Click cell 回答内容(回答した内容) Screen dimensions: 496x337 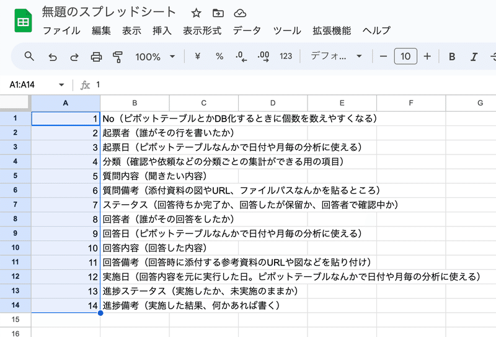point(135,248)
